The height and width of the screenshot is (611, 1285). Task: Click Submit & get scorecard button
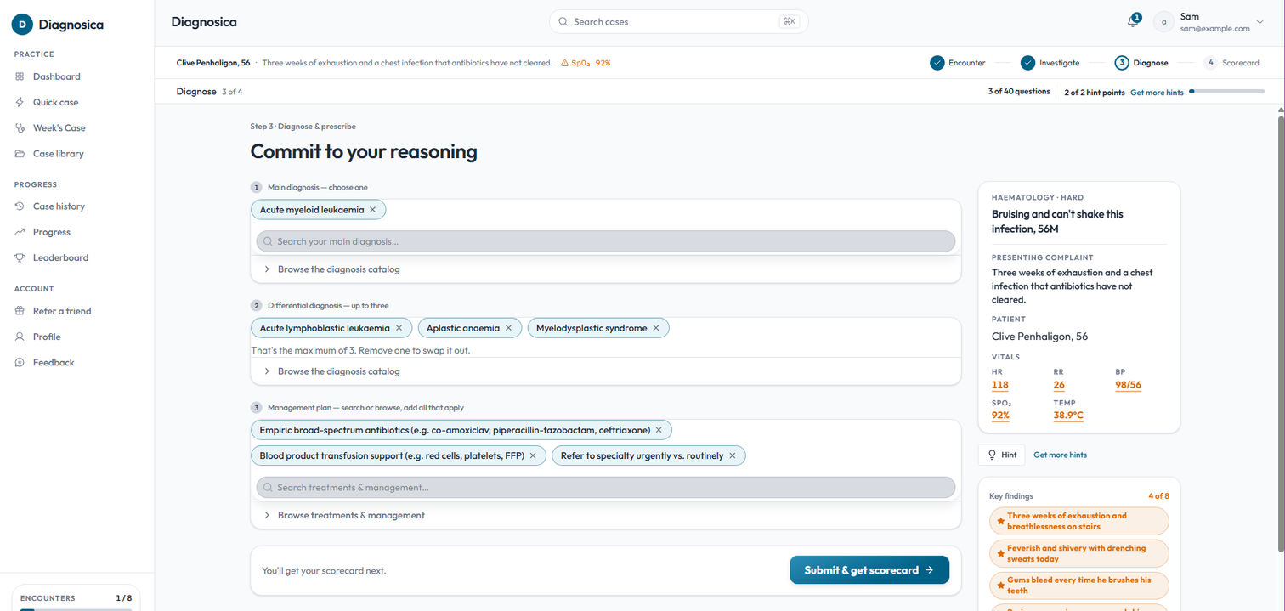[x=869, y=570]
